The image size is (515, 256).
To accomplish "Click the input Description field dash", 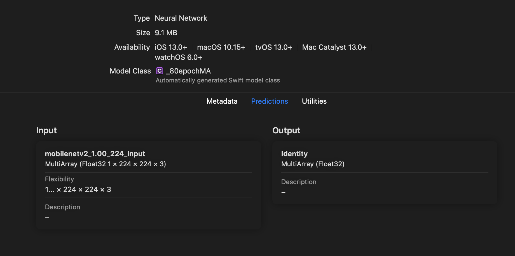I will [47, 217].
